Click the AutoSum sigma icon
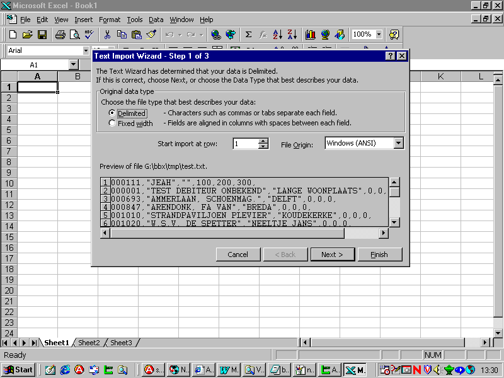 click(248, 35)
